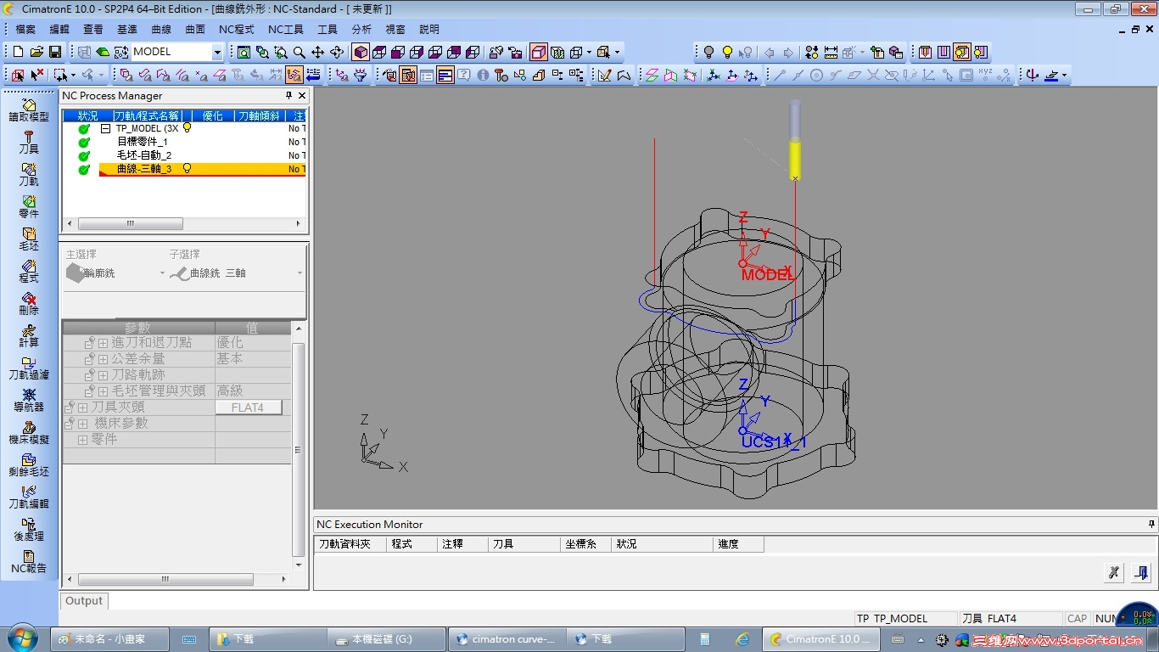This screenshot has height=652, width=1159.
Task: Open the 曲線 menu
Action: [161, 29]
